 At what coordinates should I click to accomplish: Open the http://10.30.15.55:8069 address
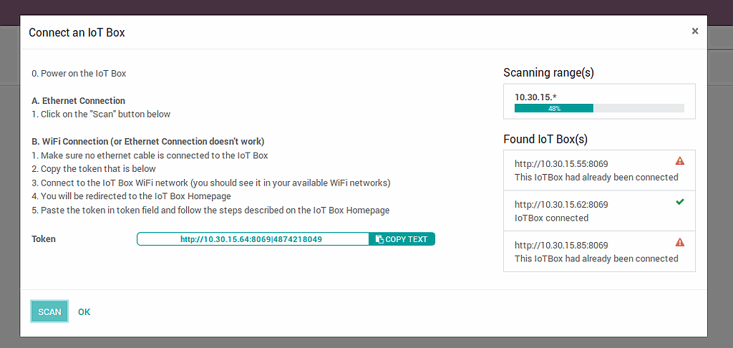tap(561, 164)
